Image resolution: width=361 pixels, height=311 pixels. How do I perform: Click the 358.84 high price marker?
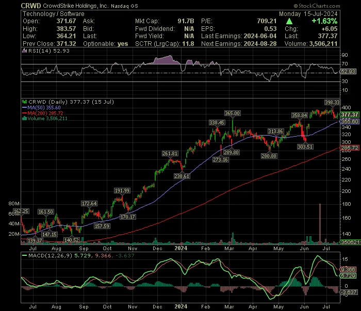pos(299,116)
